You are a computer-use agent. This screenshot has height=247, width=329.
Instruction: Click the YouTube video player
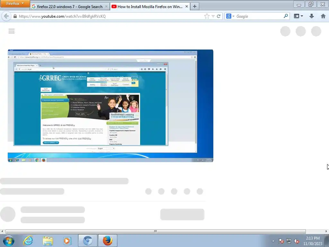pyautogui.click(x=111, y=105)
